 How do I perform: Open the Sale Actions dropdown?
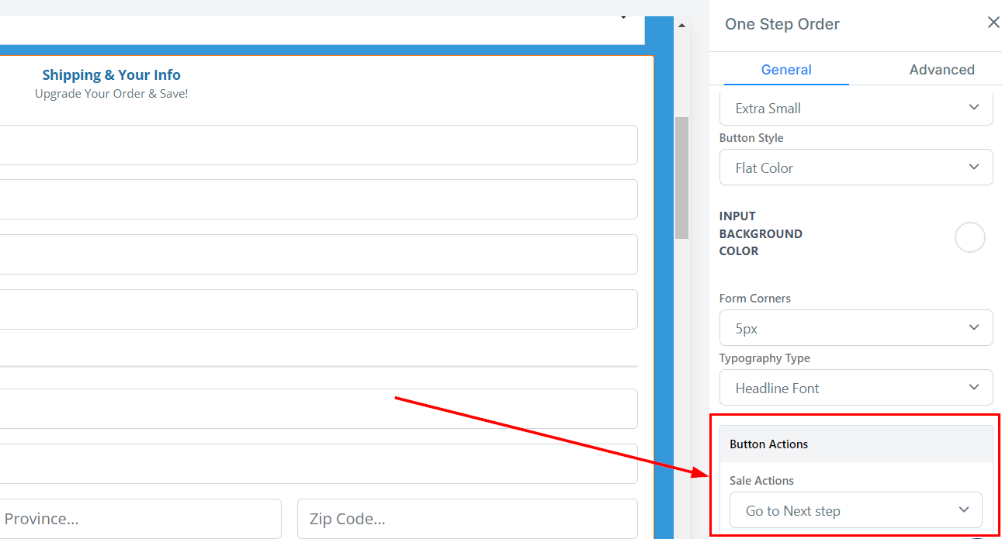(855, 511)
